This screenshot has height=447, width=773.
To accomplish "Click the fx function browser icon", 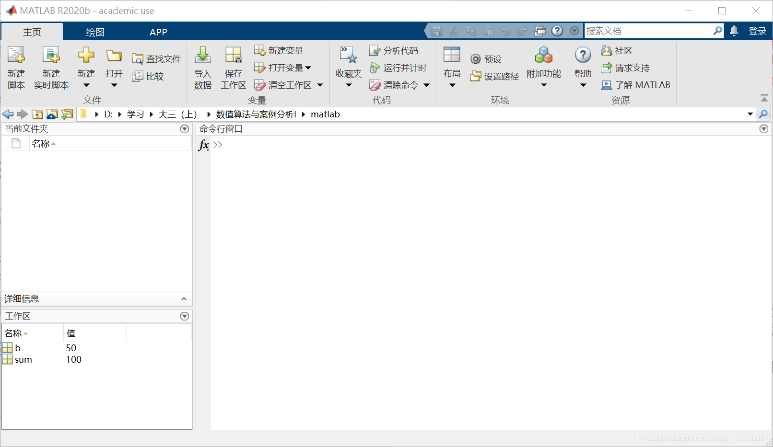I will coord(204,145).
